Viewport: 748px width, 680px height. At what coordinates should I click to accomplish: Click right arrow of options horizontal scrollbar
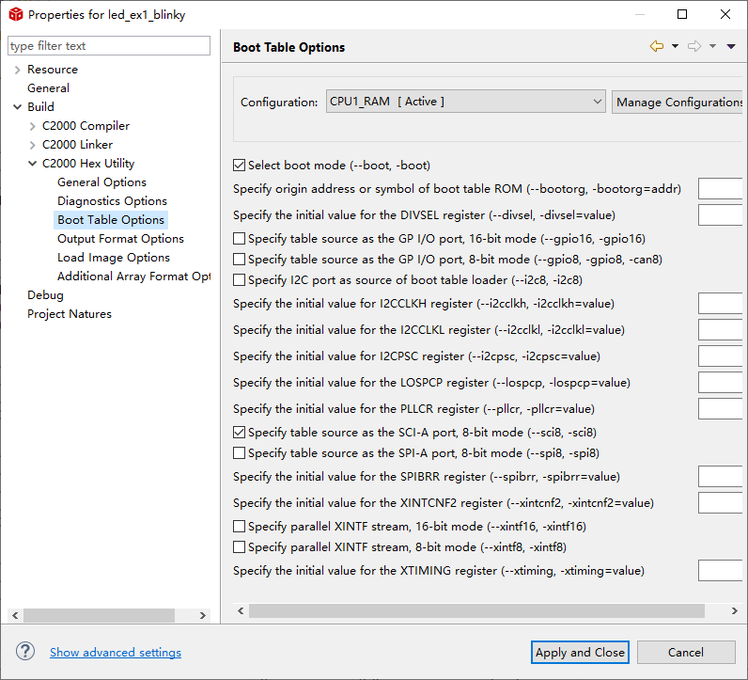point(735,610)
